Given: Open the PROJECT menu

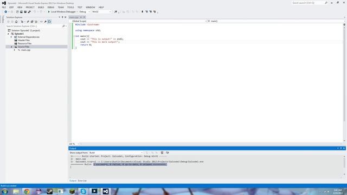Looking at the screenshot, I should [30, 7].
